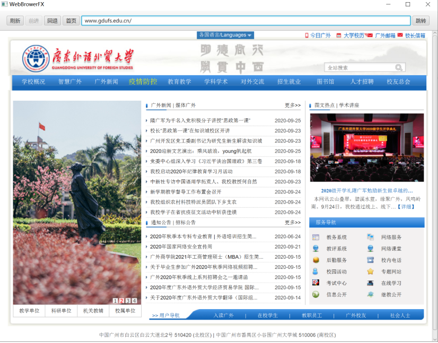Click the 后勤服务 service icon
Viewport: 438px width, 343px height.
[316, 260]
